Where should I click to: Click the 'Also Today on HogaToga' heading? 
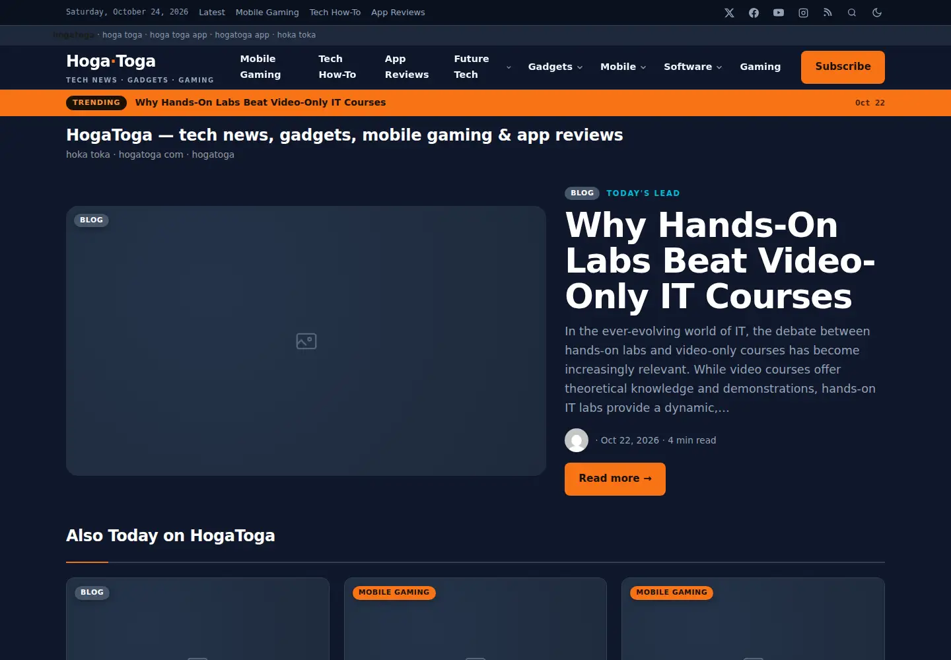[x=170, y=535]
